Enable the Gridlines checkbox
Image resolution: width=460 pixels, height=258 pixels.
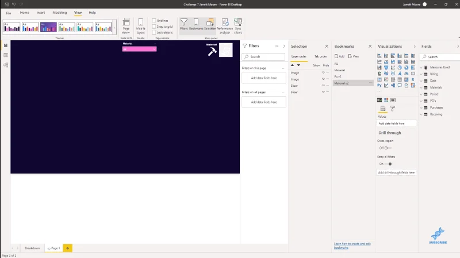[154, 20]
